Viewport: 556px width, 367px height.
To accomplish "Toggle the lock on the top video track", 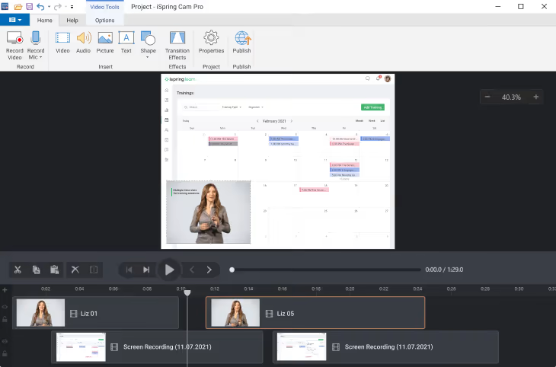I will (x=5, y=318).
